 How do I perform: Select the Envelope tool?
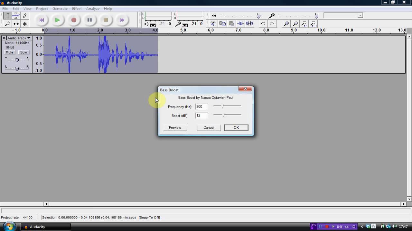16,16
